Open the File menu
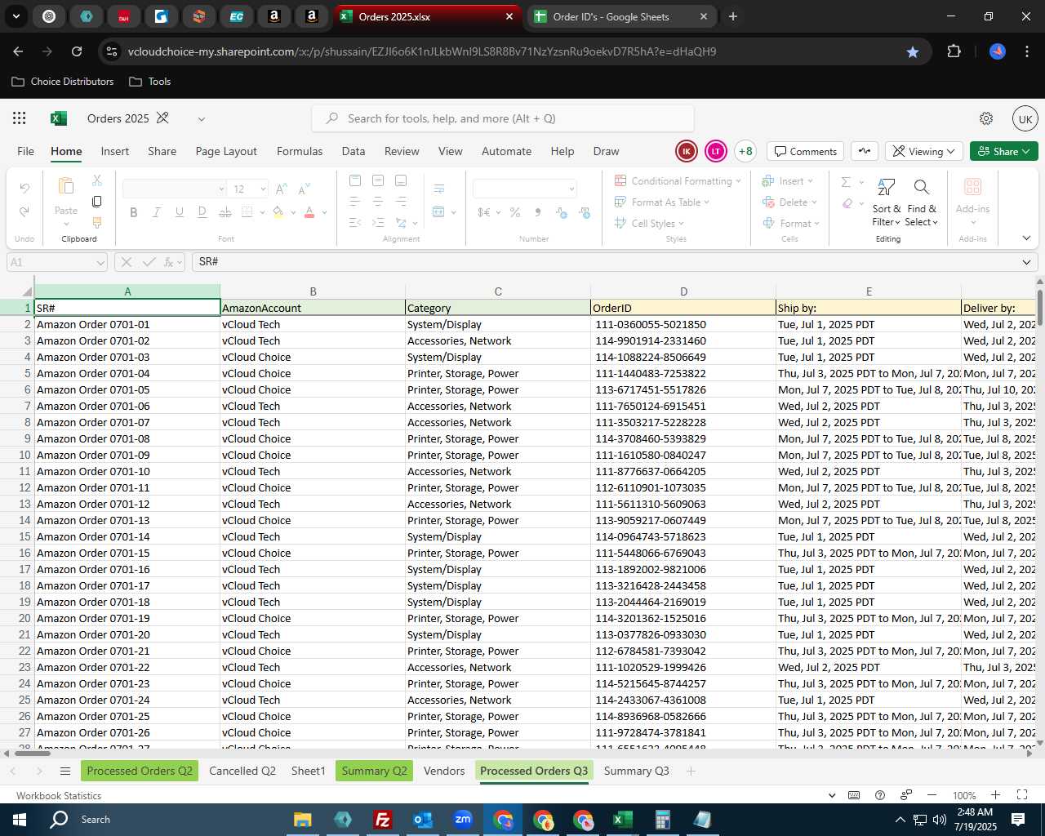 coord(26,151)
